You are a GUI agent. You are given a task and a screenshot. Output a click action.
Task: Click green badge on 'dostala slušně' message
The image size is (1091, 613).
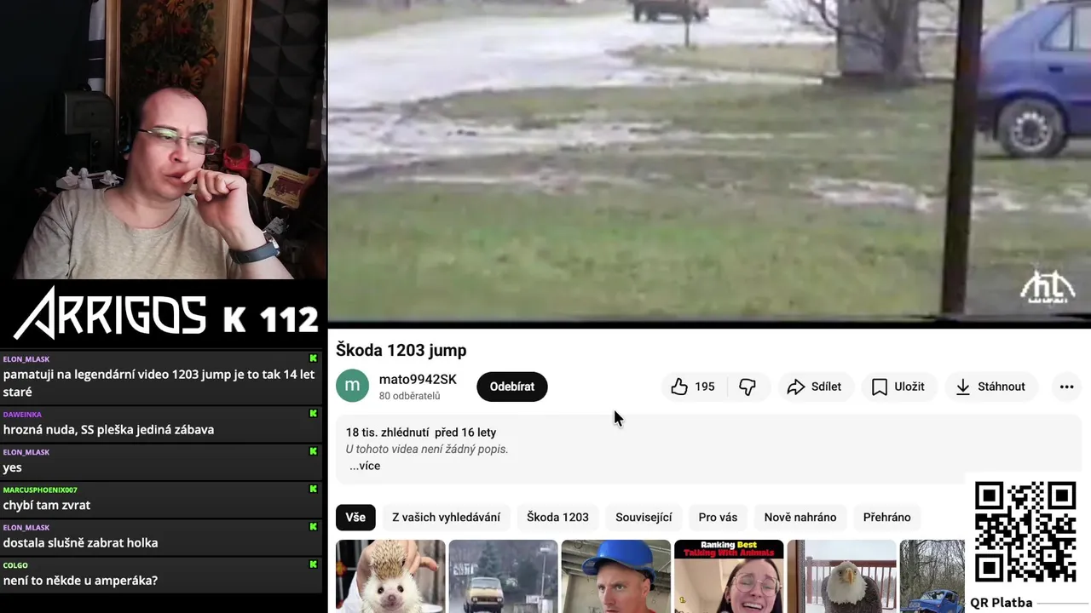(x=313, y=527)
